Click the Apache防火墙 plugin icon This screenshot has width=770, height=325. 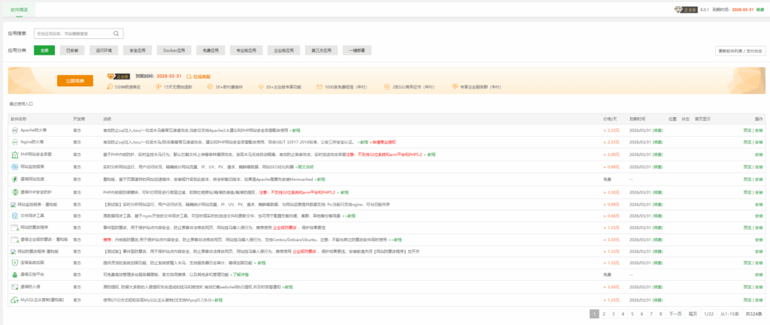[14, 130]
